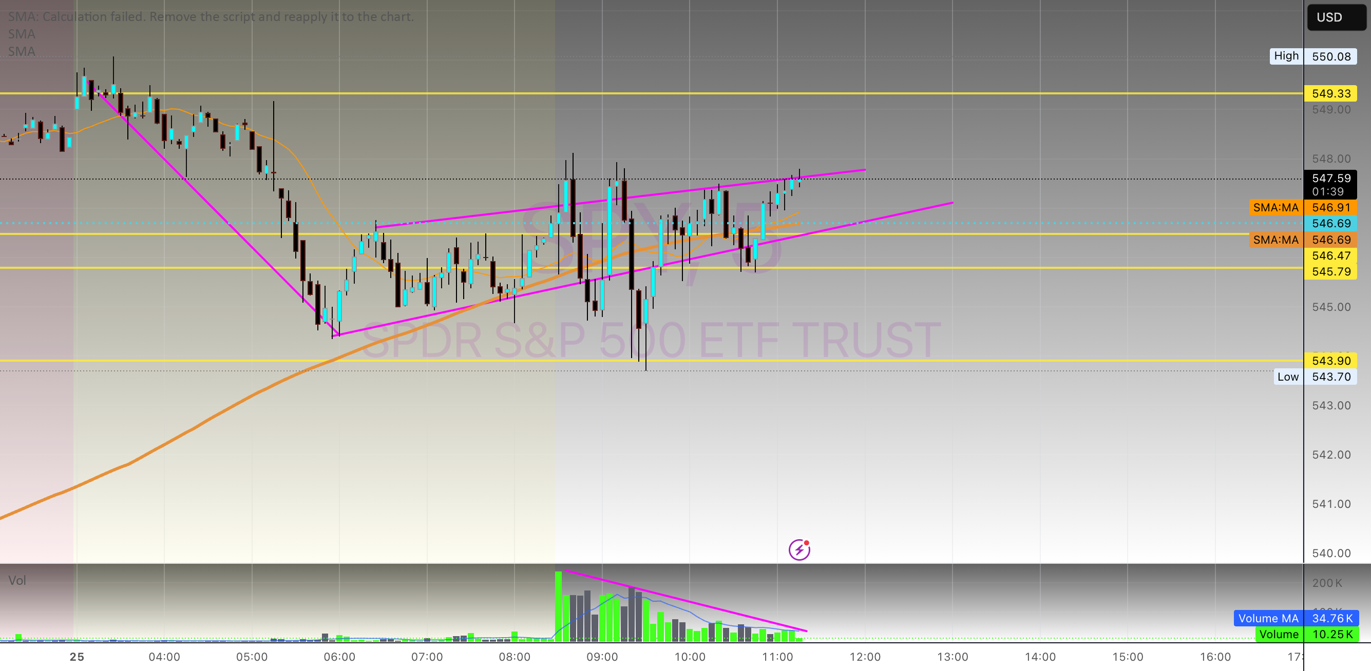The width and height of the screenshot is (1371, 671).
Task: Select the High 550.08 price label
Action: (1313, 56)
